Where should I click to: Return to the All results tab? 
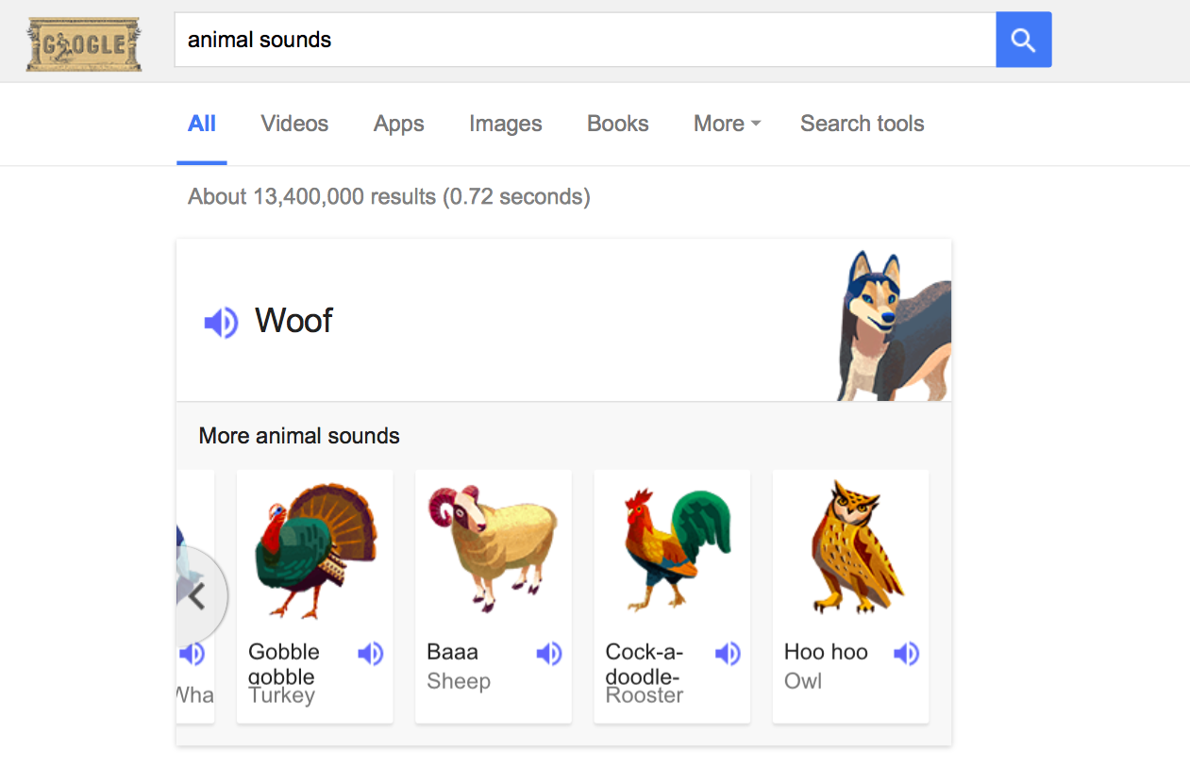pyautogui.click(x=201, y=124)
